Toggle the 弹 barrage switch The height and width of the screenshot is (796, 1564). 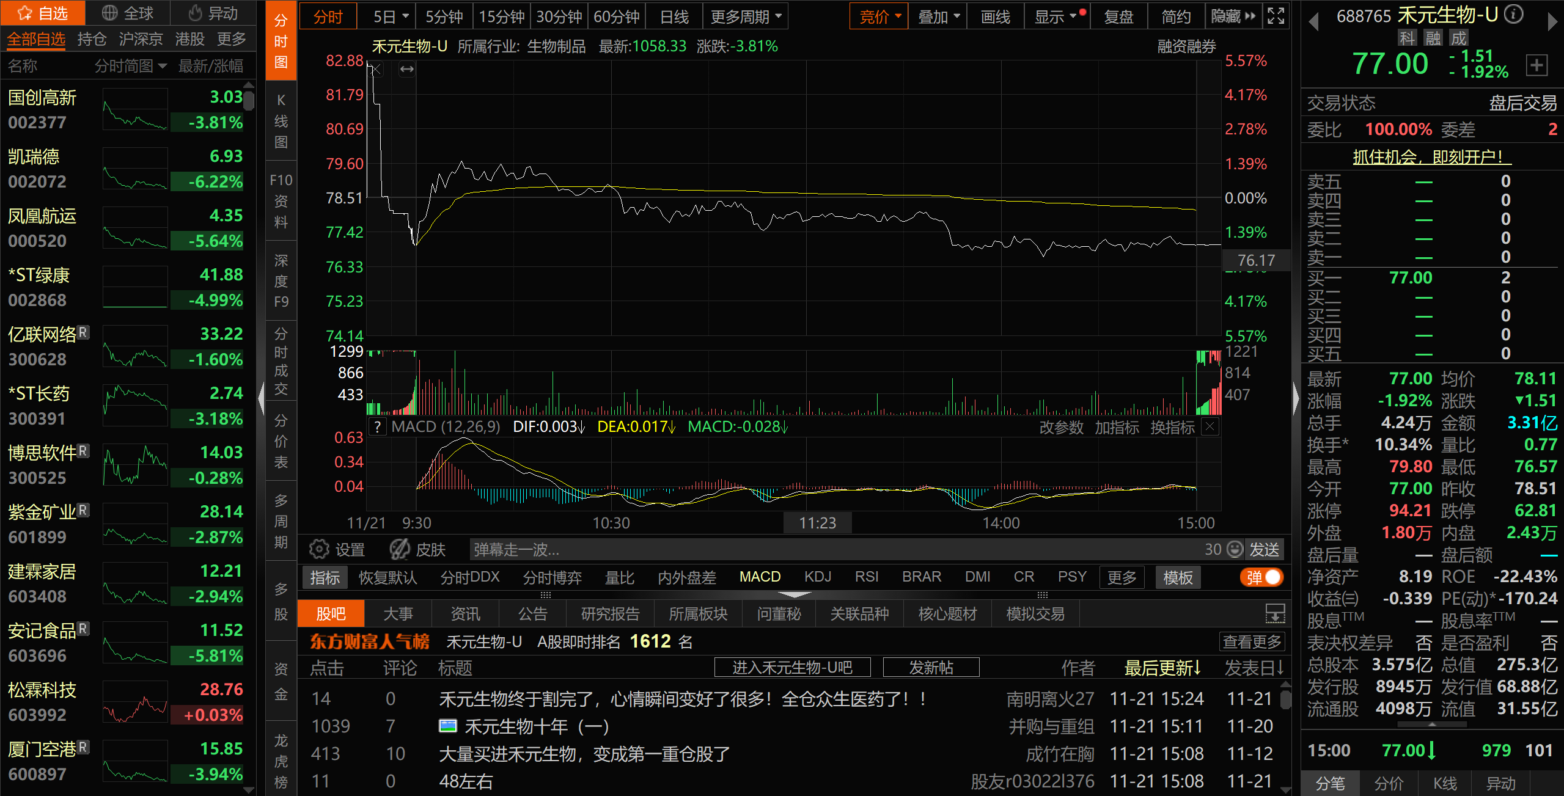pos(1262,577)
